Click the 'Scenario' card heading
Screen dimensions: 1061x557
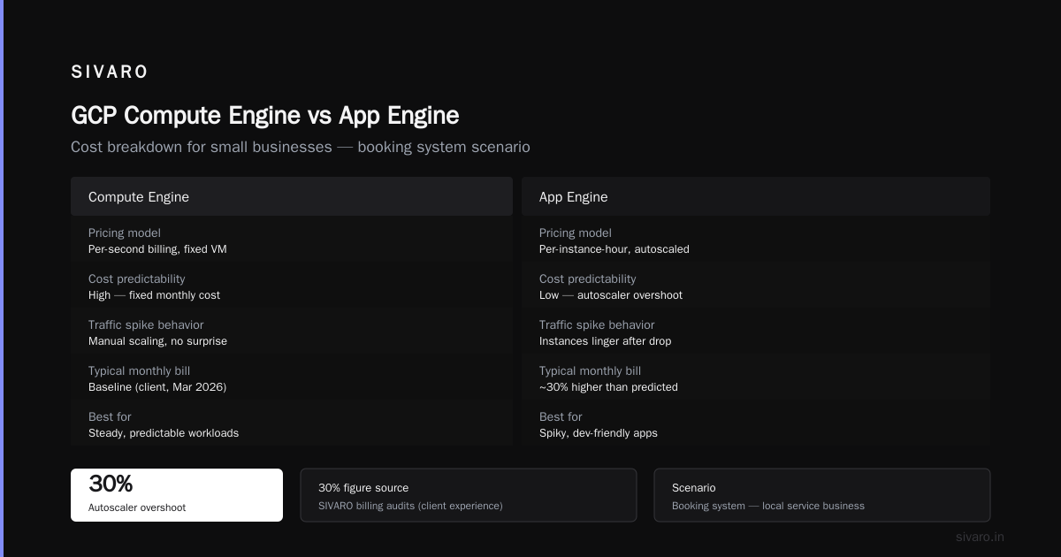[x=694, y=488]
